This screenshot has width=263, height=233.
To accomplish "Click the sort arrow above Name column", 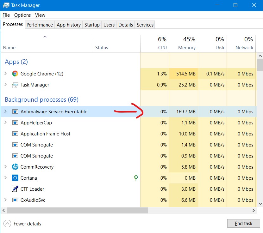I will (x=45, y=36).
